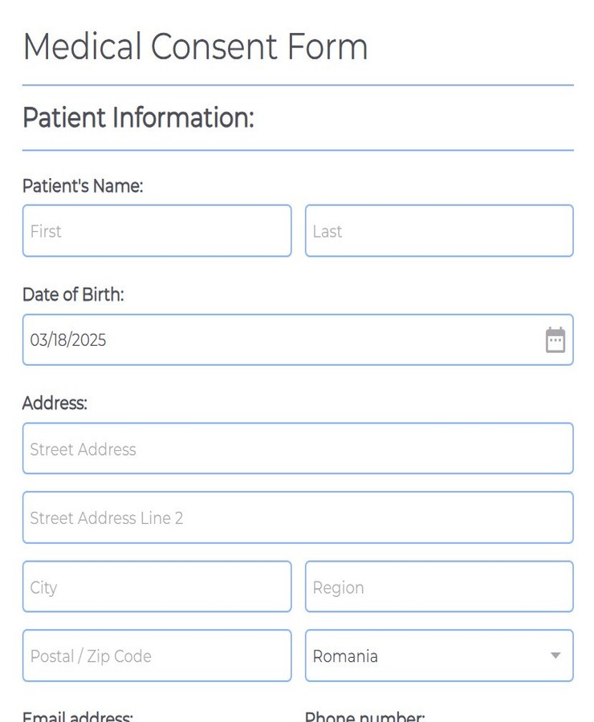The width and height of the screenshot is (594, 722).
Task: Click the Email address label
Action: tap(76, 716)
